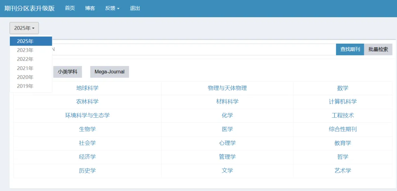Pick 2019年 from the year list
The image size is (397, 191).
31,86
